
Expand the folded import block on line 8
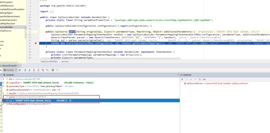pos(39,11)
